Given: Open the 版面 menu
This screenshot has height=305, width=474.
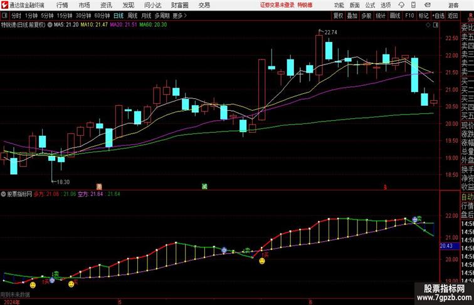Looking at the screenshot, I should [355, 5].
